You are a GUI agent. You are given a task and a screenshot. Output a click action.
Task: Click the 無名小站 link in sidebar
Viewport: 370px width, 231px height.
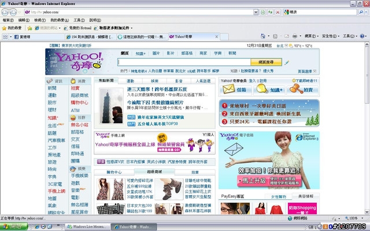pos(80,125)
